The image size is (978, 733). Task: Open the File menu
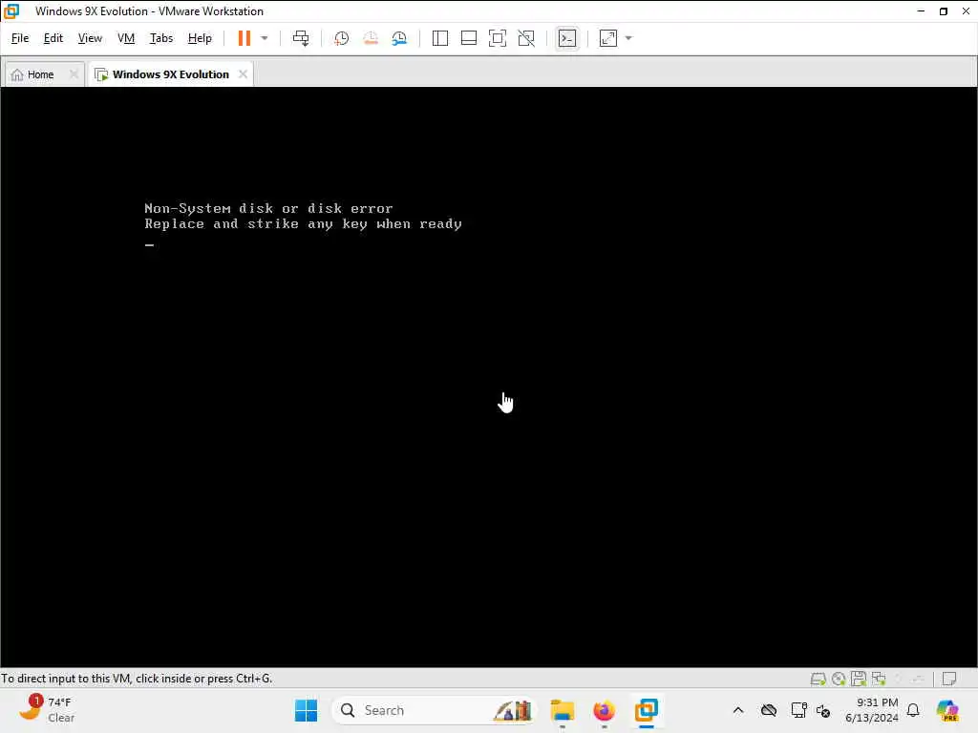pyautogui.click(x=20, y=38)
